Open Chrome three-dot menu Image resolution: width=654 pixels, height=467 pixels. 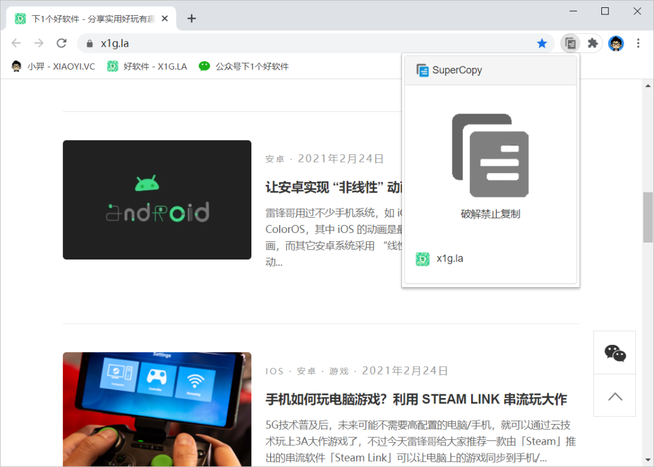coord(638,43)
